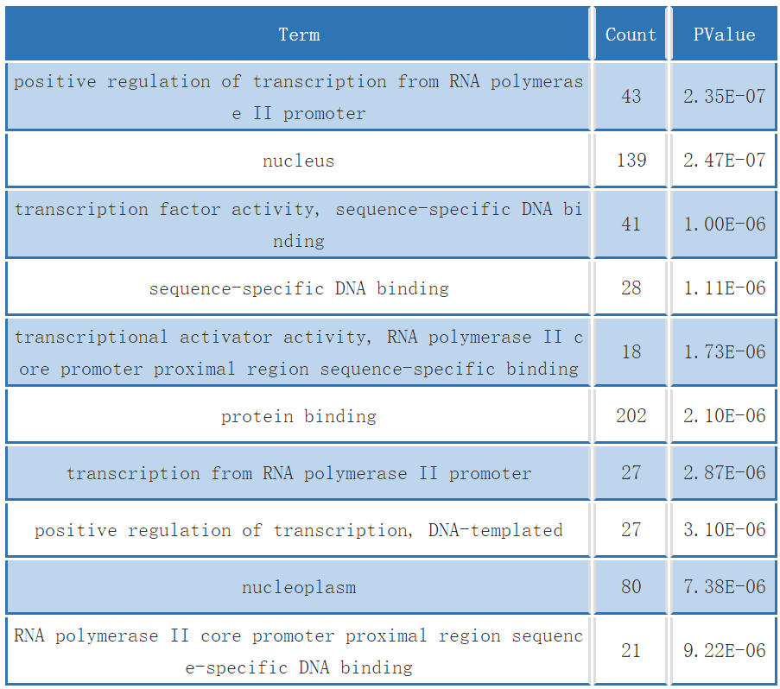
Task: Click count value 202
Action: [631, 415]
